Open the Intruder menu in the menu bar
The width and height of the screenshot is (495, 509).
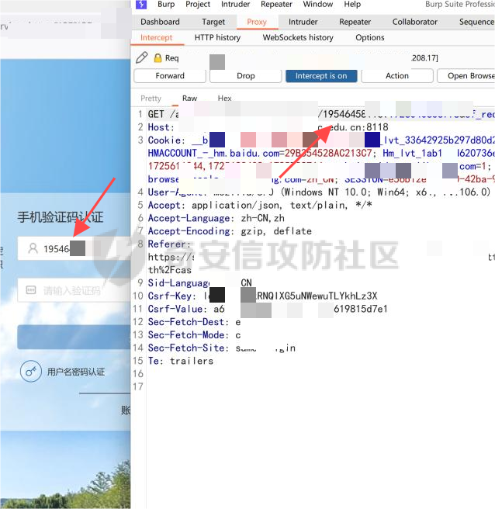coord(235,4)
